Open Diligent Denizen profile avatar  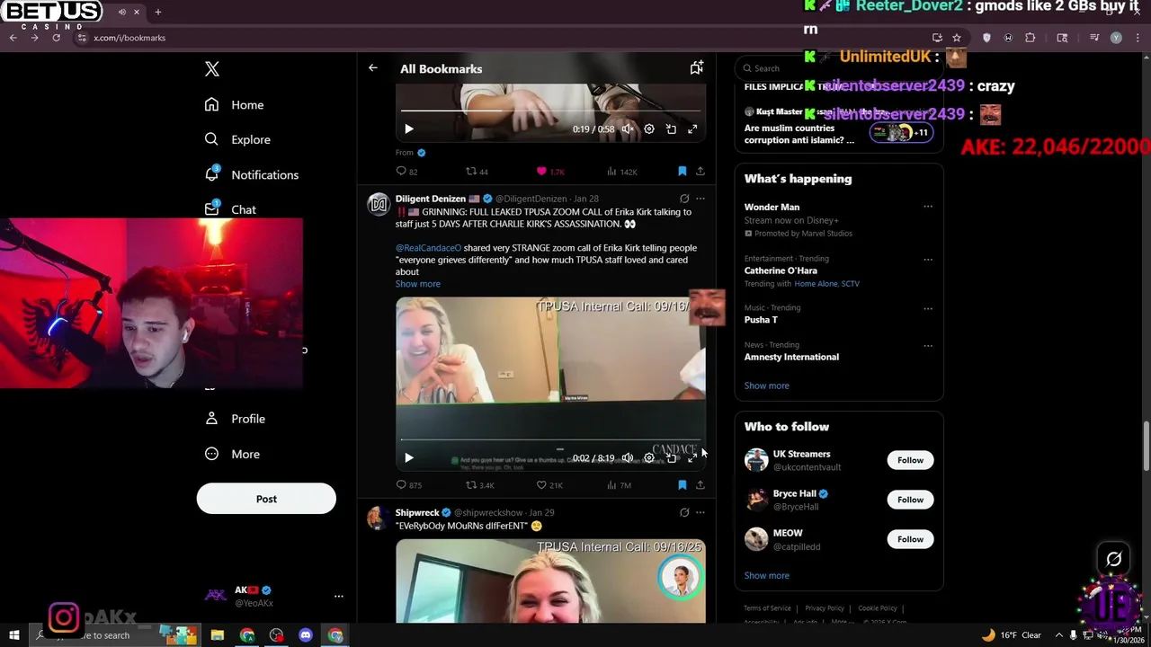click(379, 204)
